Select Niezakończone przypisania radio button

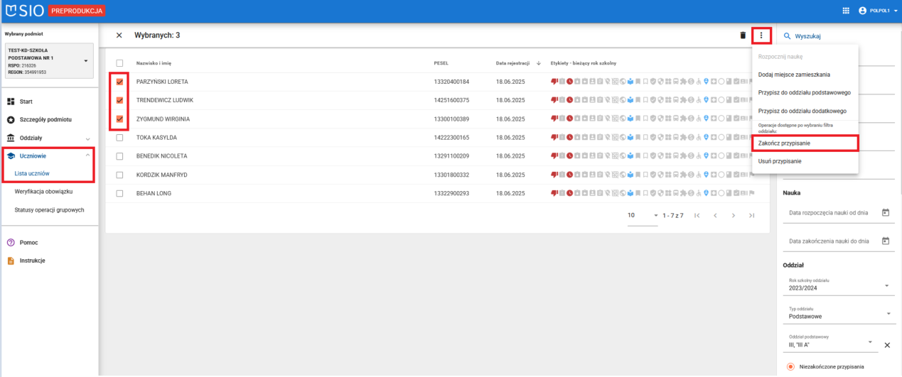click(790, 367)
